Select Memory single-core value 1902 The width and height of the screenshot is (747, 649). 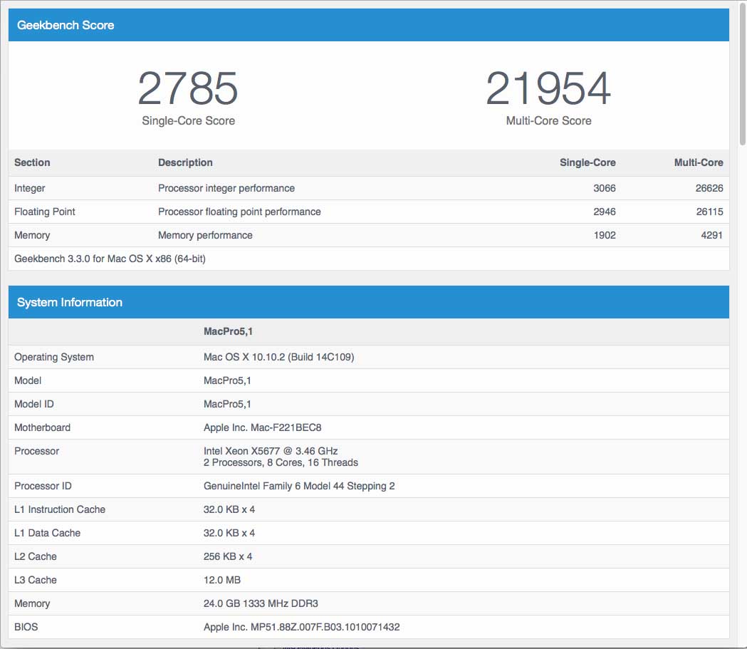point(605,235)
